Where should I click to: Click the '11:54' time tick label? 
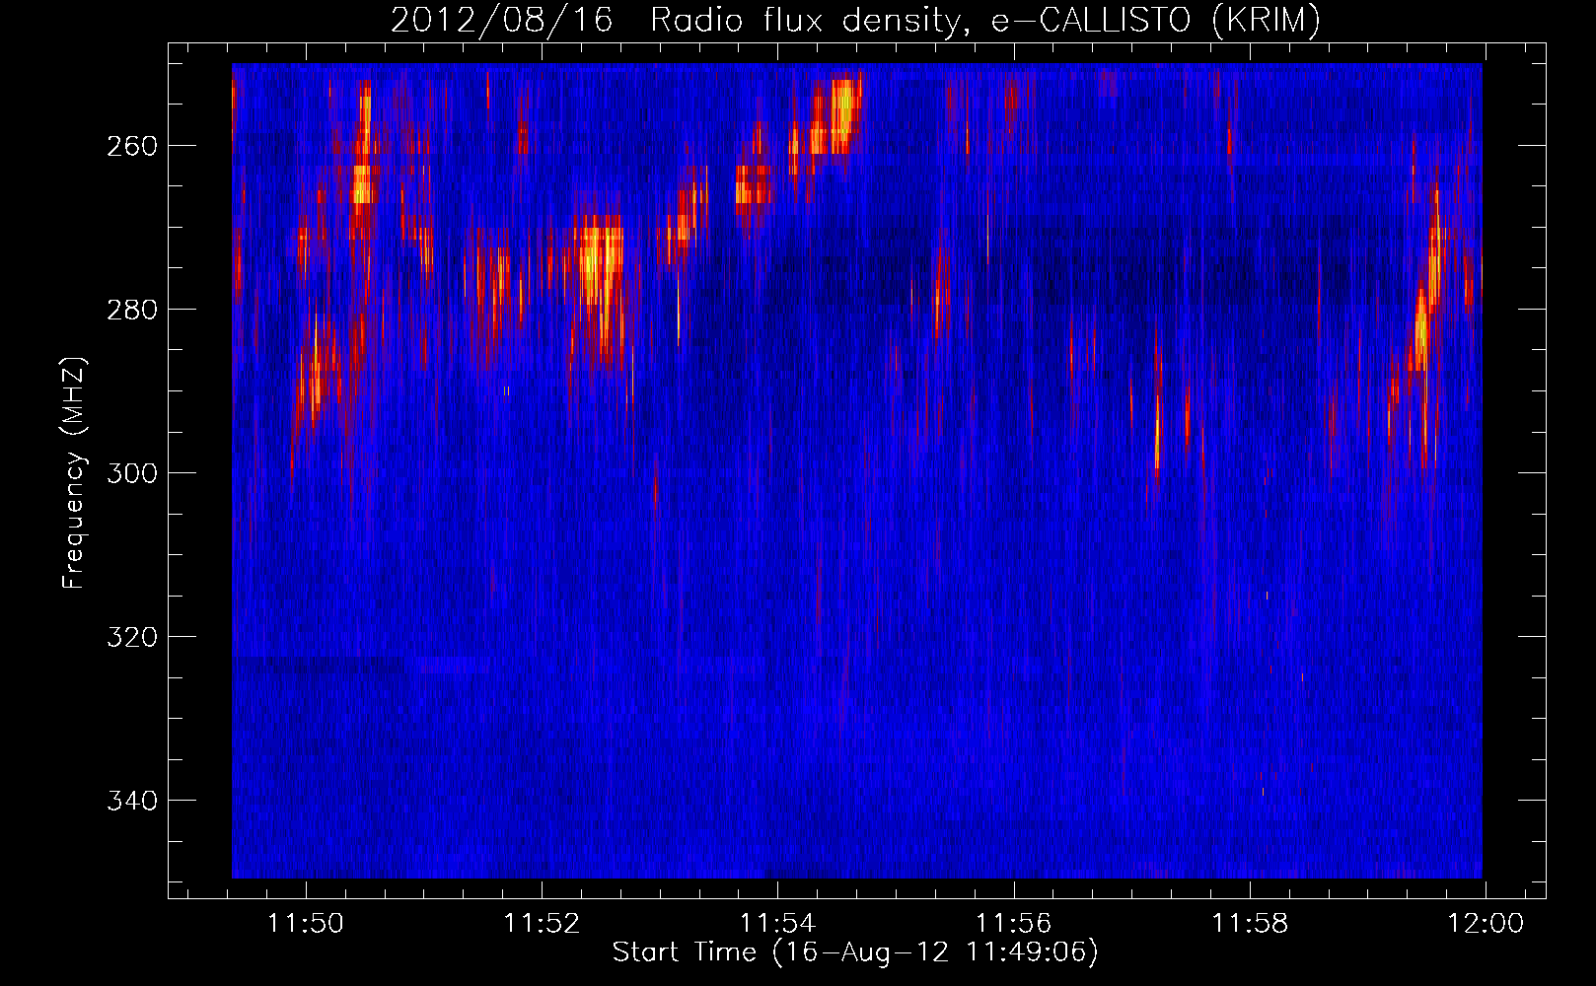tap(777, 924)
